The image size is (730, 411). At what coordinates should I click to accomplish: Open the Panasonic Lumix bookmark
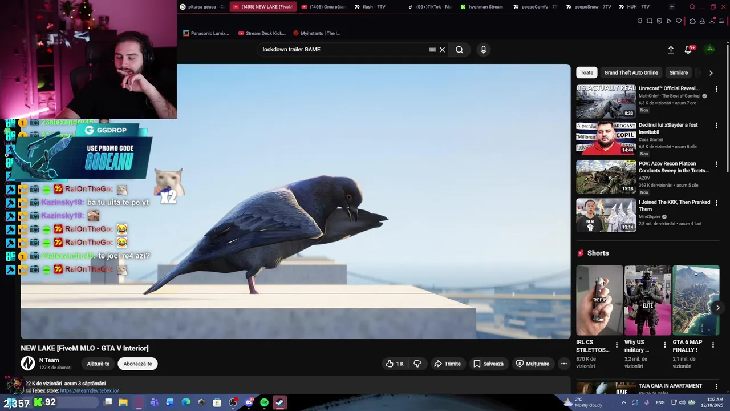pyautogui.click(x=206, y=33)
